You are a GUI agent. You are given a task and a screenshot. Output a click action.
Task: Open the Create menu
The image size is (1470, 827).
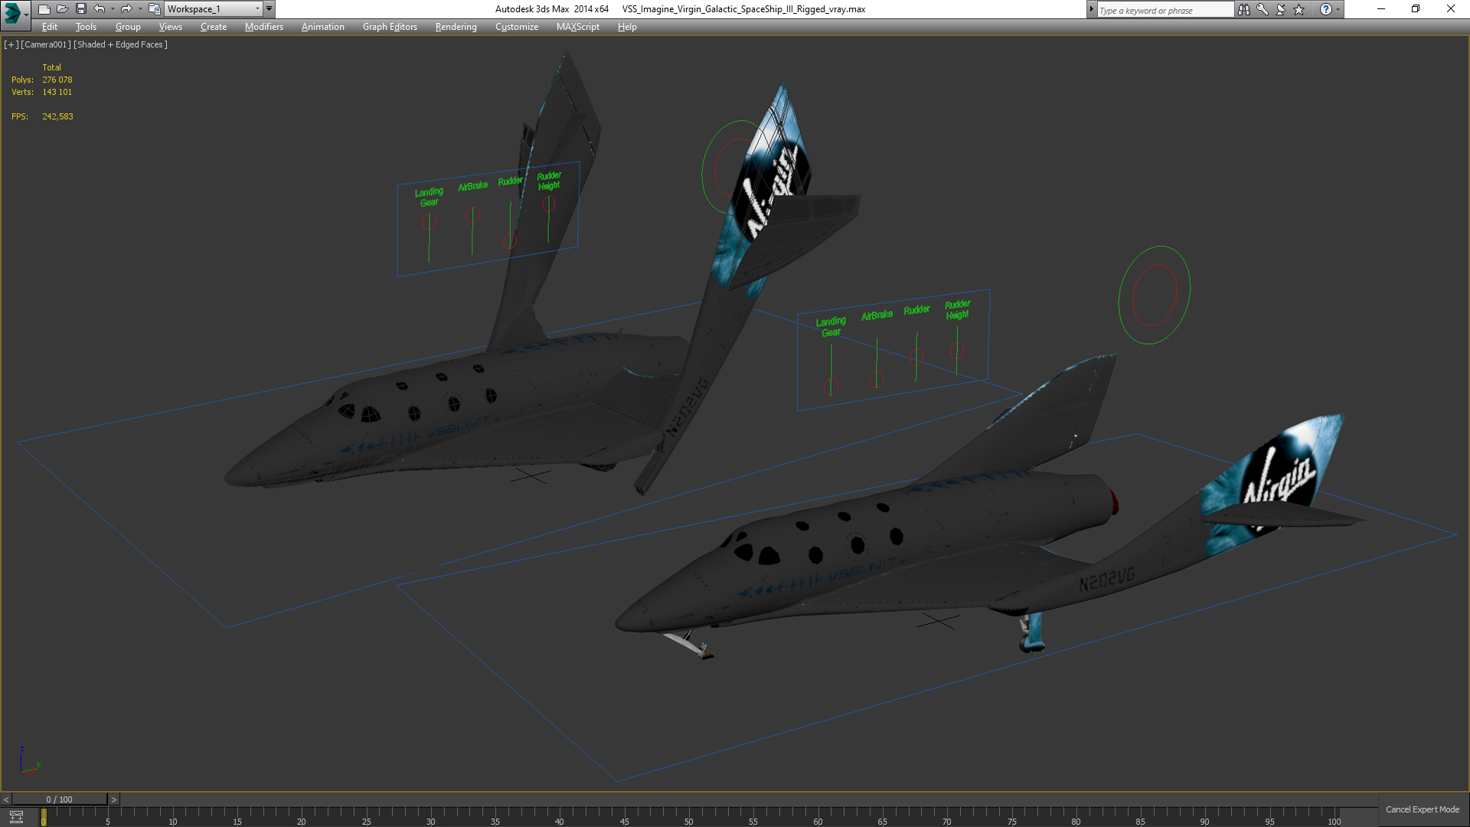(214, 27)
